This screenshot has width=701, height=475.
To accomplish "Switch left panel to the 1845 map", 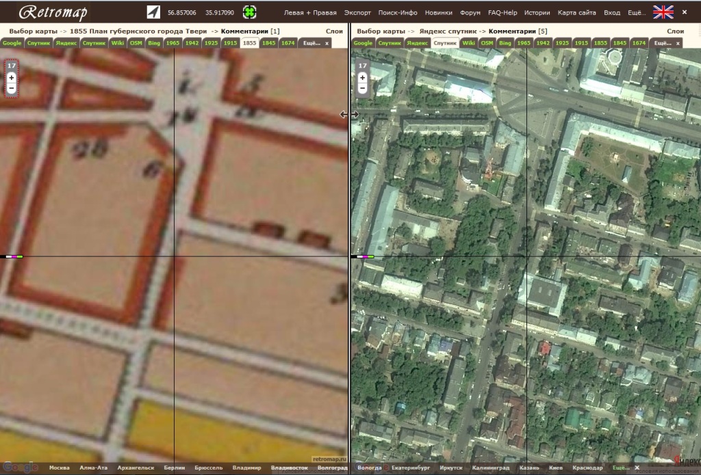I will 268,43.
